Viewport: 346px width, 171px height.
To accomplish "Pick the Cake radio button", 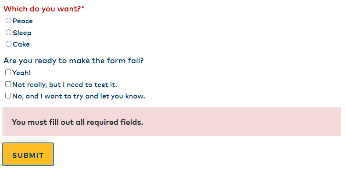I will click(x=8, y=44).
